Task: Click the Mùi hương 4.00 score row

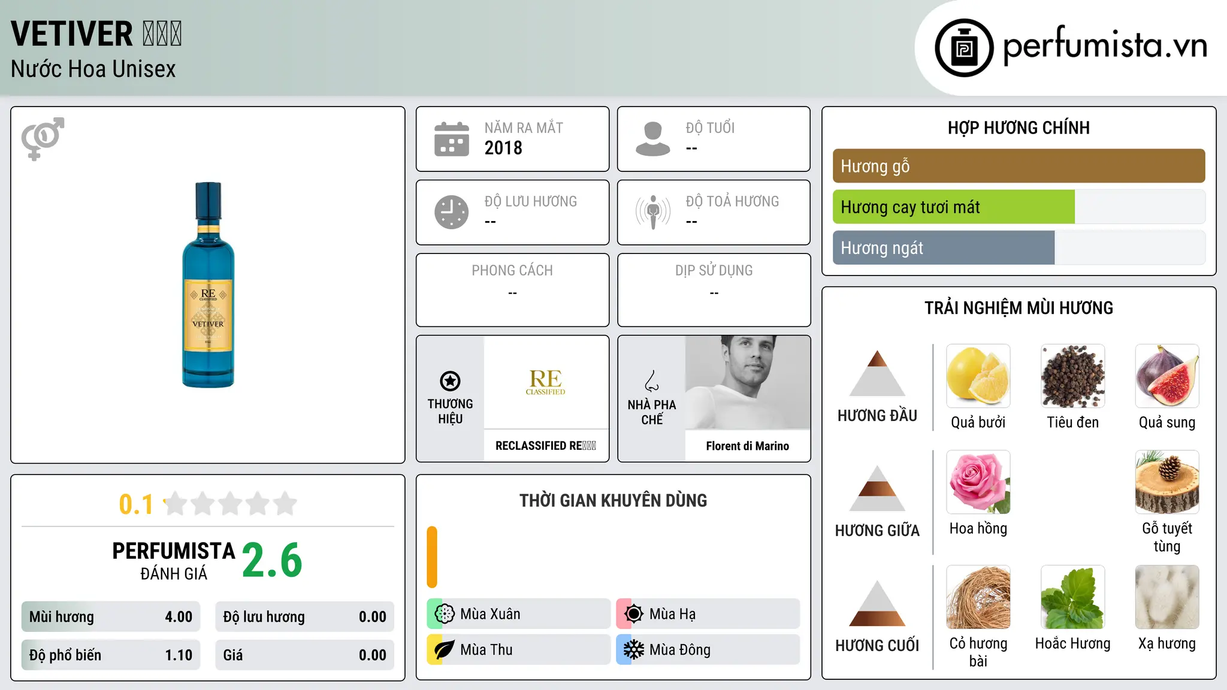Action: click(x=111, y=617)
